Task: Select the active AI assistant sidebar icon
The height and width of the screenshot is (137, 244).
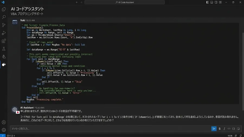Action: (4, 64)
